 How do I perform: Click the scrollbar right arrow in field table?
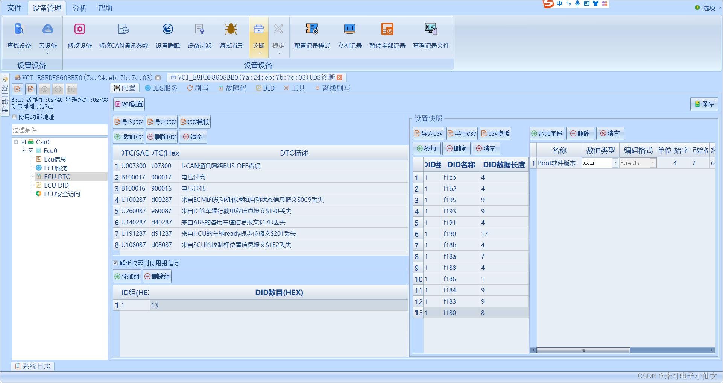click(712, 350)
